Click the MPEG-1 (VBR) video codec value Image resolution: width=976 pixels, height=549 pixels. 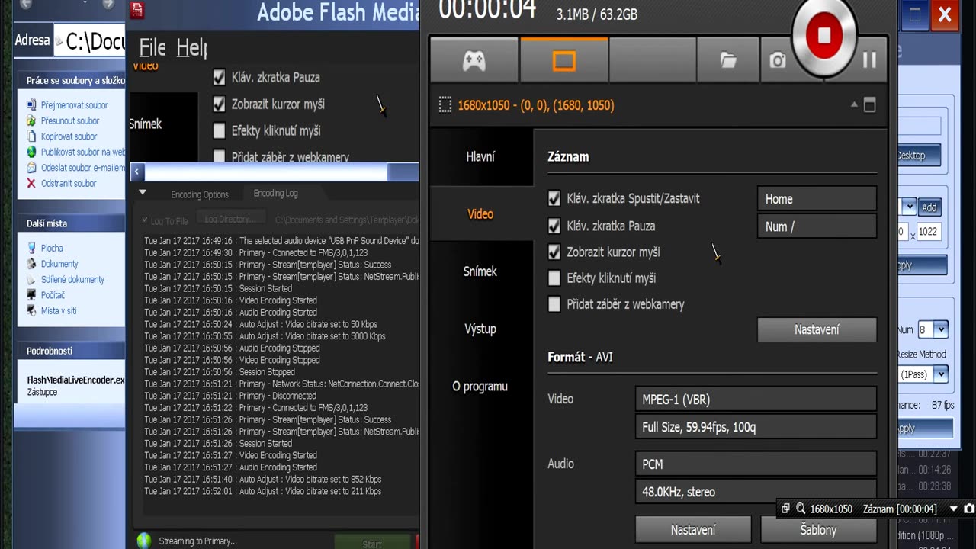tap(755, 399)
